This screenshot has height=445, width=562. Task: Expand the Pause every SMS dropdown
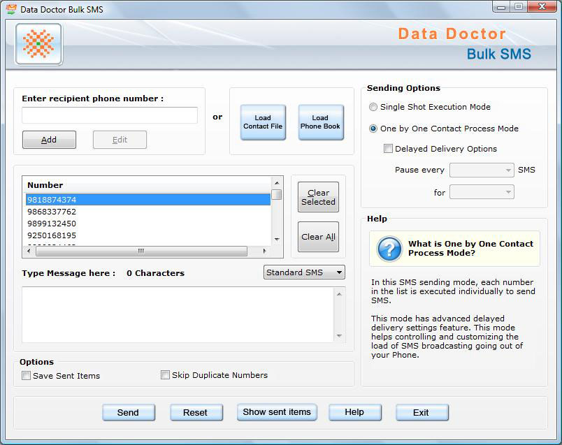482,170
